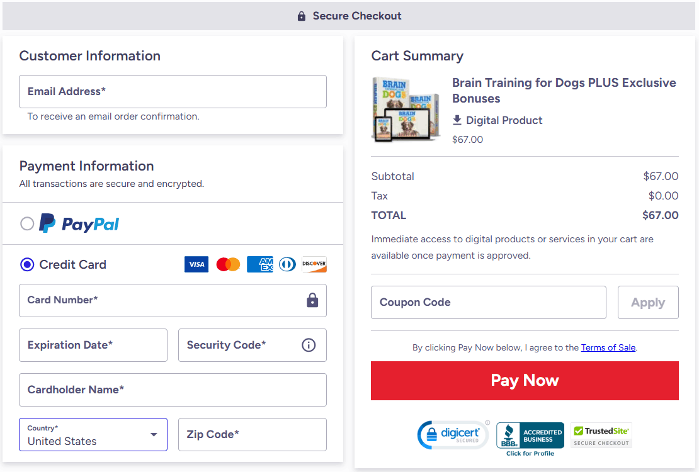The height and width of the screenshot is (472, 699).
Task: Click the Email Address input field
Action: pos(173,91)
